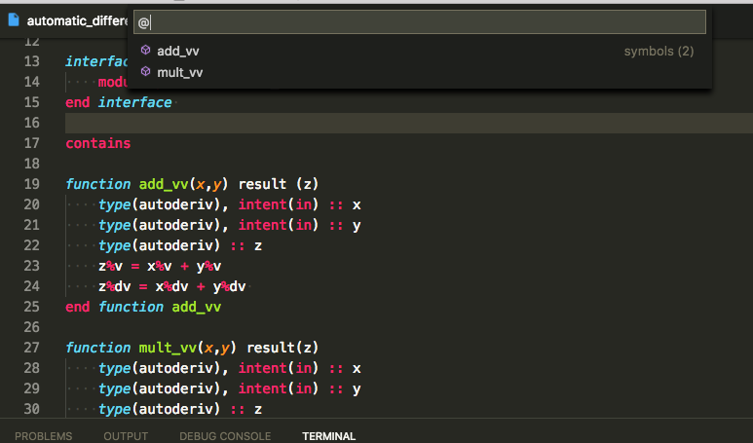Click line number 27 in the gutter
The height and width of the screenshot is (443, 753).
pos(32,348)
